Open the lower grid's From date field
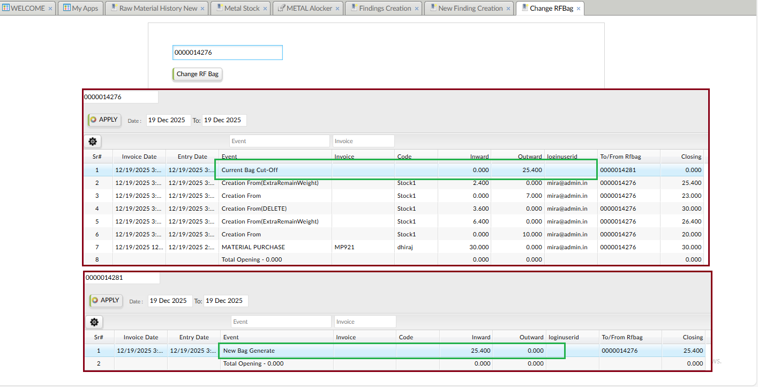The width and height of the screenshot is (758, 387). [x=169, y=301]
